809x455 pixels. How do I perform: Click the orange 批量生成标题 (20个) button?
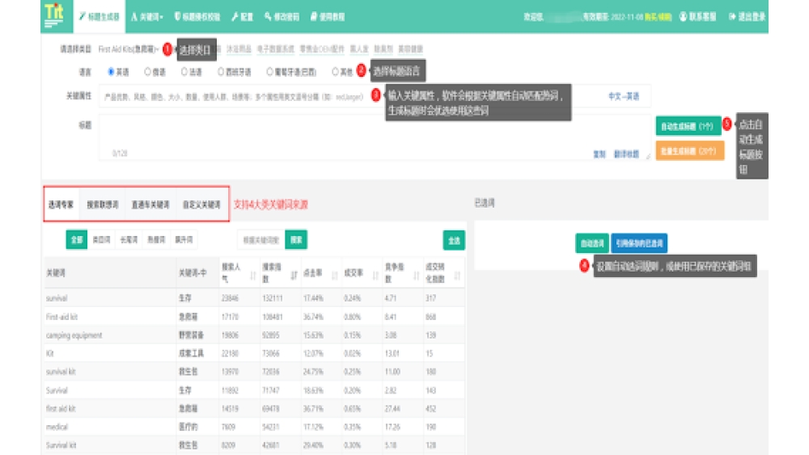coord(690,151)
